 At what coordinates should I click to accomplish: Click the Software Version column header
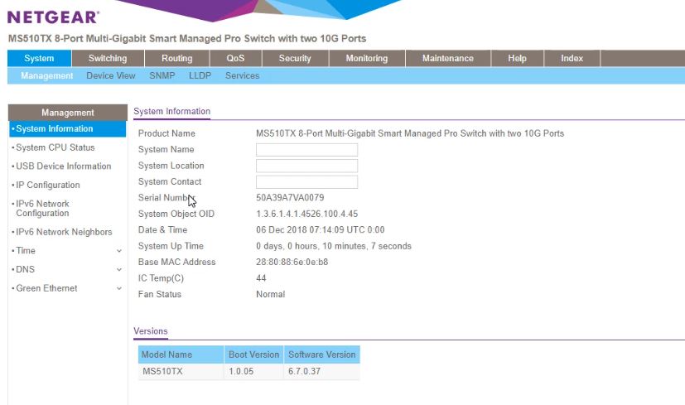point(322,354)
